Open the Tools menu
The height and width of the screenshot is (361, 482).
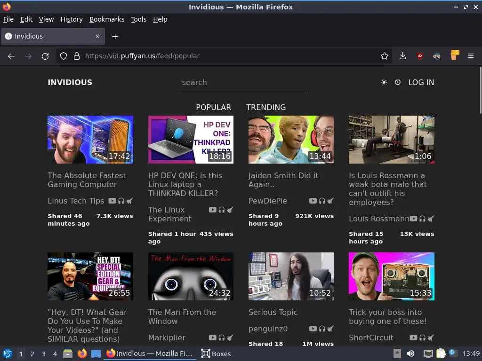click(x=139, y=19)
